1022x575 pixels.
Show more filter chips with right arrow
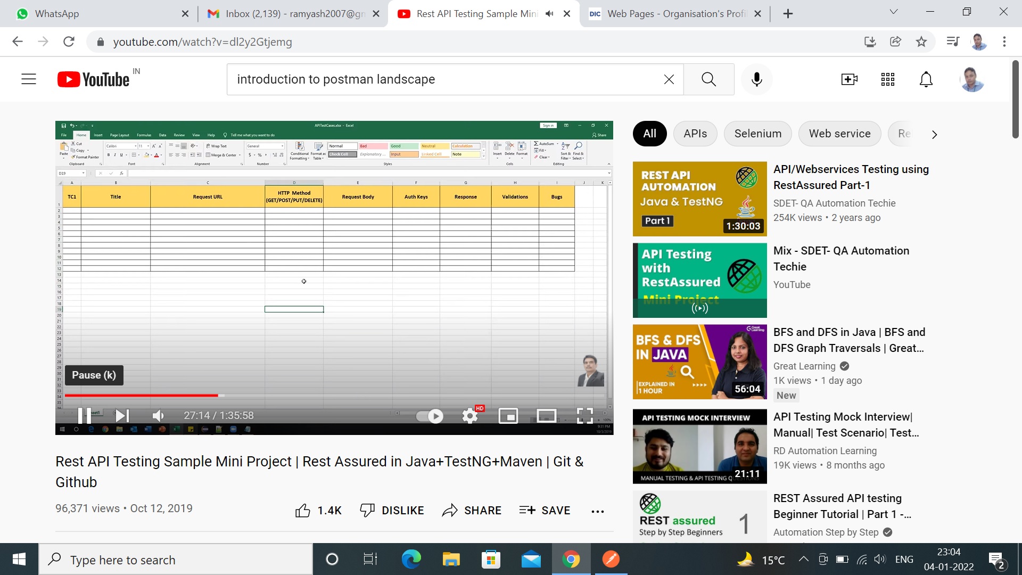934,134
